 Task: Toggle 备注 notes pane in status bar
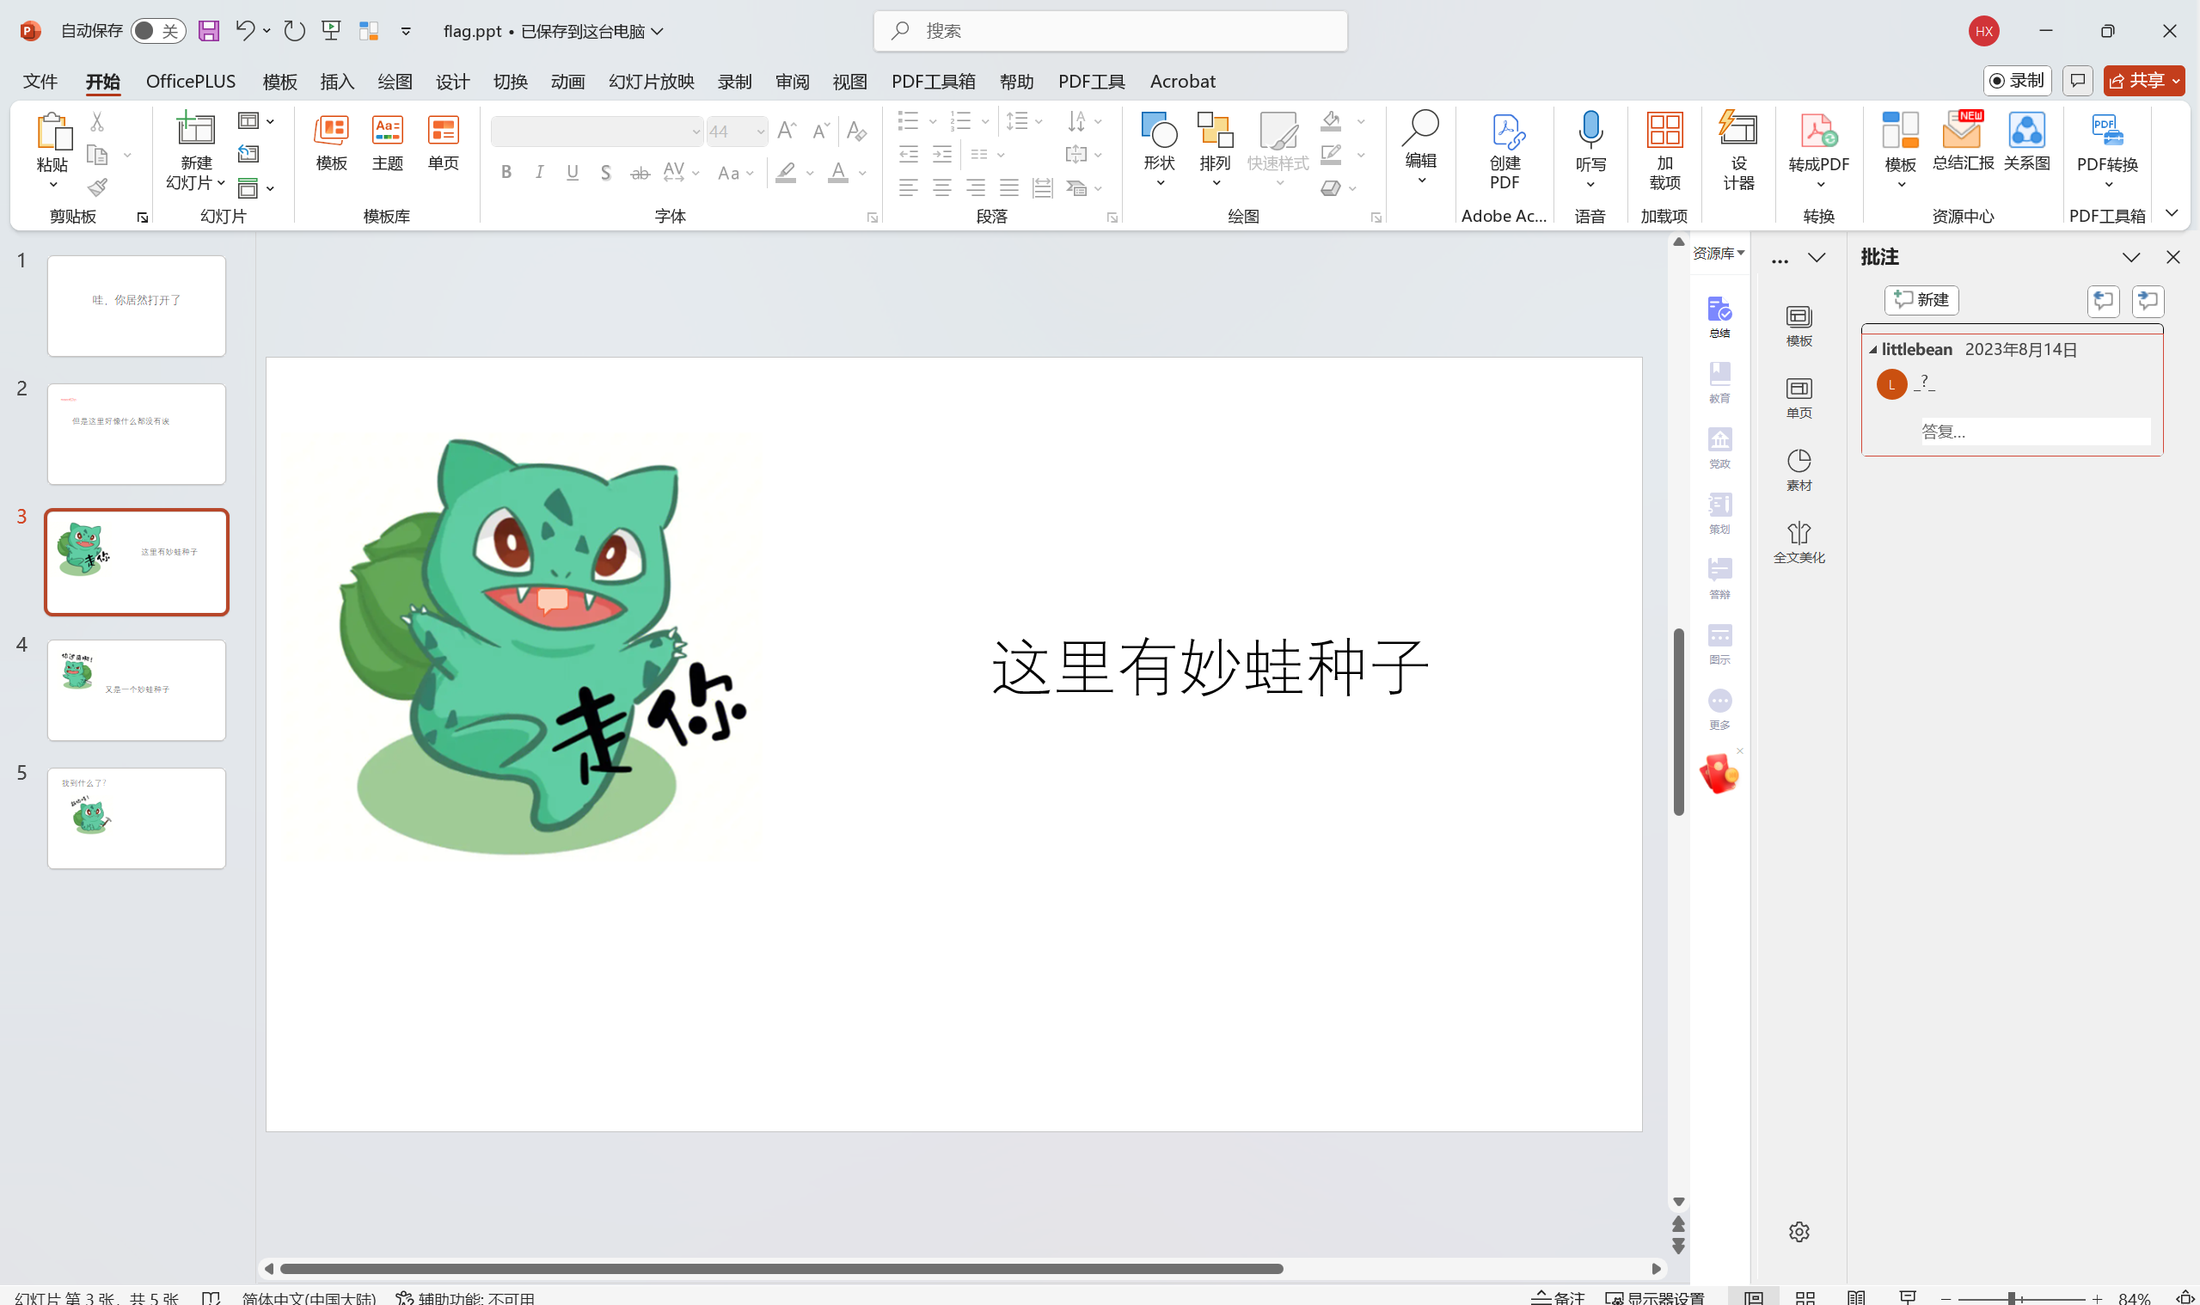tap(1557, 1298)
